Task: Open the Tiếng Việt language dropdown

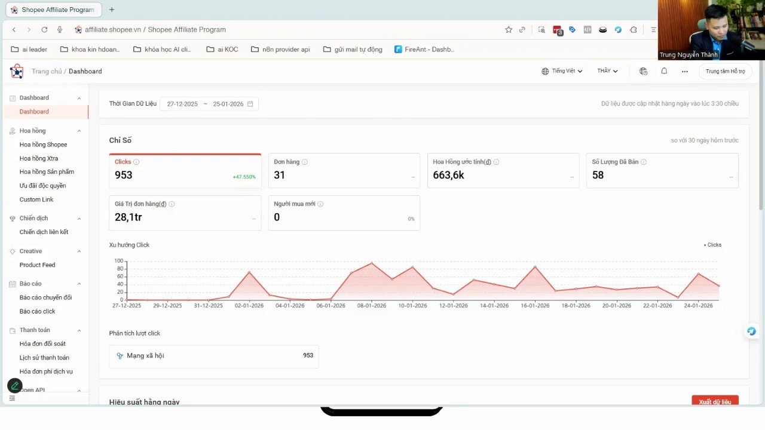Action: [562, 71]
